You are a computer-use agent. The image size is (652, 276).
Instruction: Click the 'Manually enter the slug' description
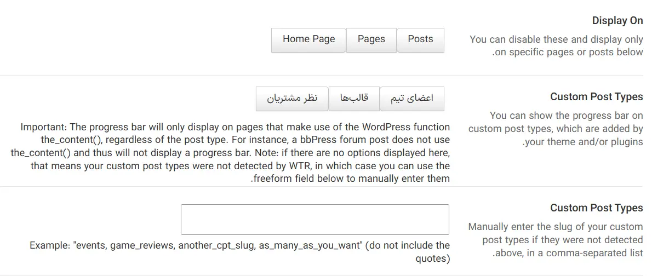coord(556,240)
